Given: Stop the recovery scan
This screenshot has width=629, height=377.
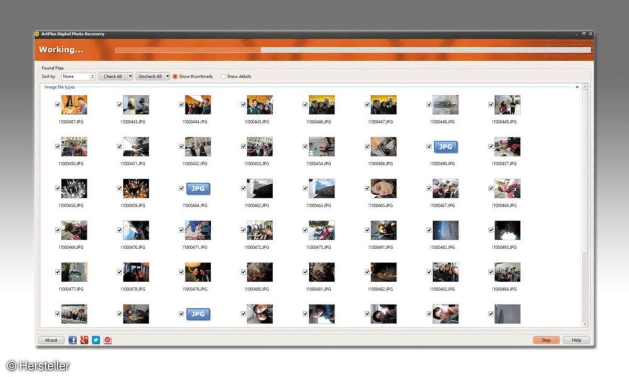Looking at the screenshot, I should click(546, 340).
